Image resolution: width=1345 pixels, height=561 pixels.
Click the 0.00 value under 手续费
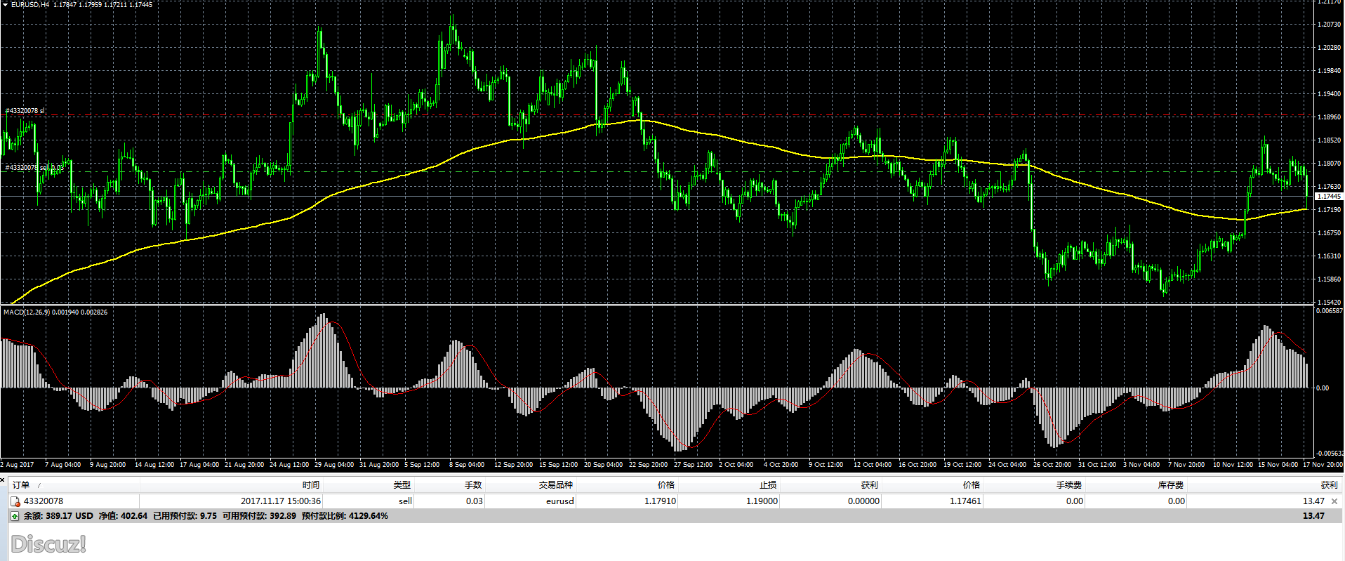(1075, 501)
